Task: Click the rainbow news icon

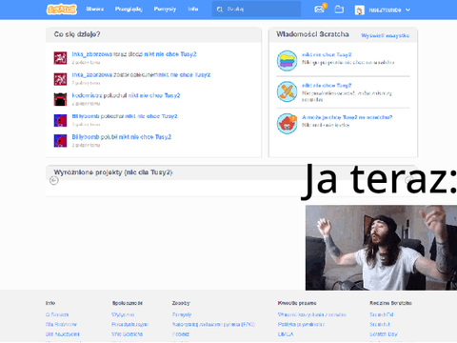Action: [287, 61]
